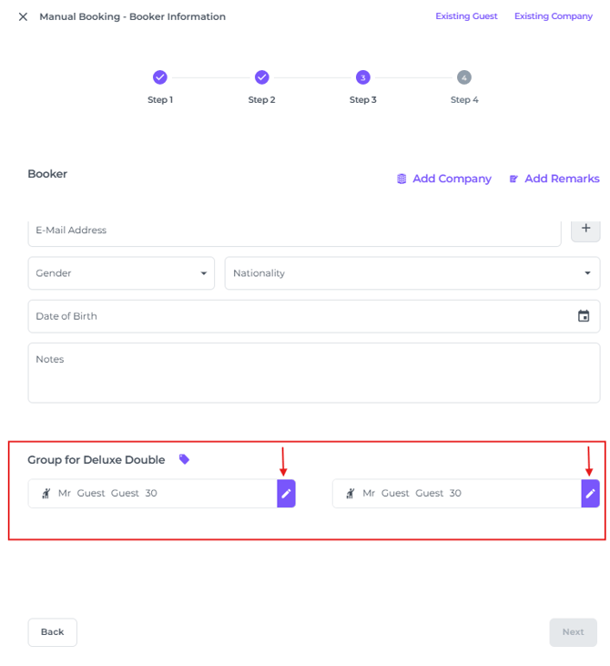Edit the second guest with pencil icon
610x666 pixels.
(x=590, y=493)
